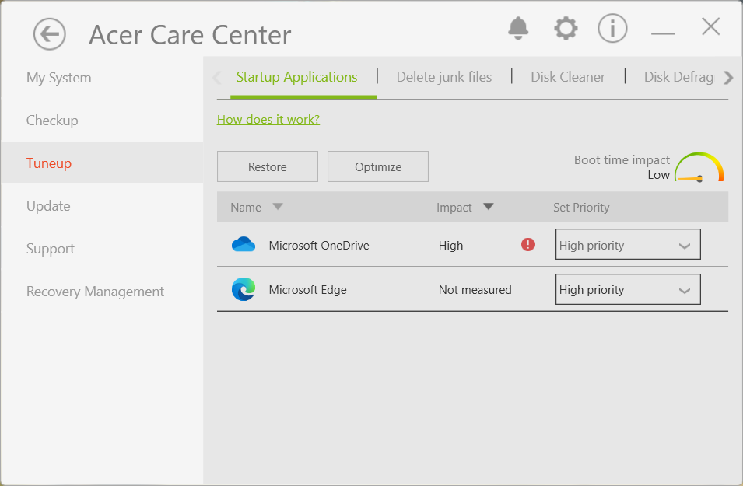Click the Optimize button
743x486 pixels.
pyautogui.click(x=377, y=166)
